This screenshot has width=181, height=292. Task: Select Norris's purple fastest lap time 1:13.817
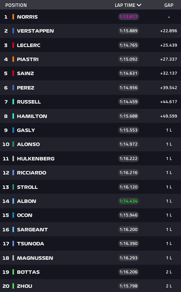point(128,17)
